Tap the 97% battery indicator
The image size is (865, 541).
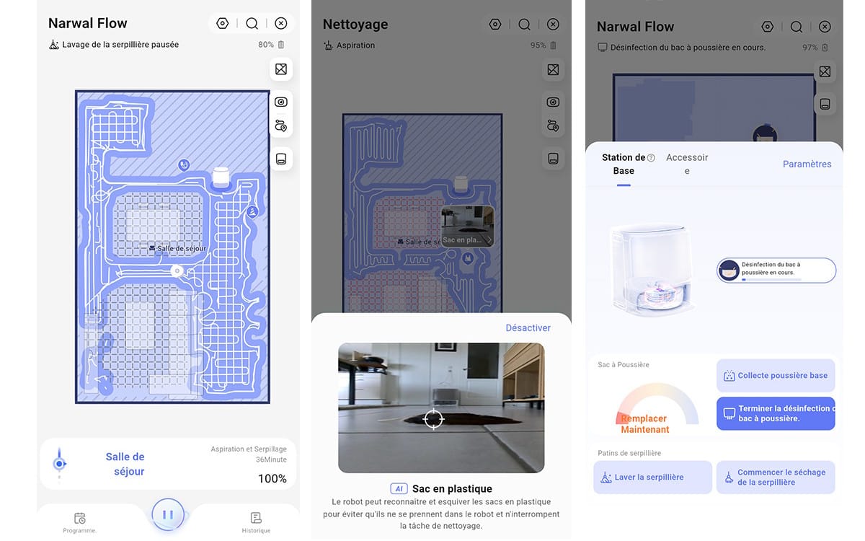tap(815, 48)
